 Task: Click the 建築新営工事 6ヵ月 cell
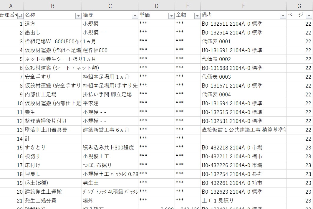110,130
